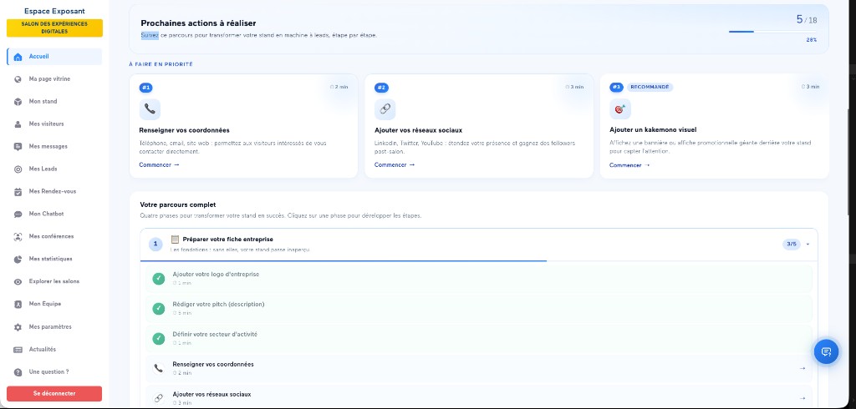856x409 pixels.
Task: Click Se déconnecter button
Action: click(x=54, y=394)
